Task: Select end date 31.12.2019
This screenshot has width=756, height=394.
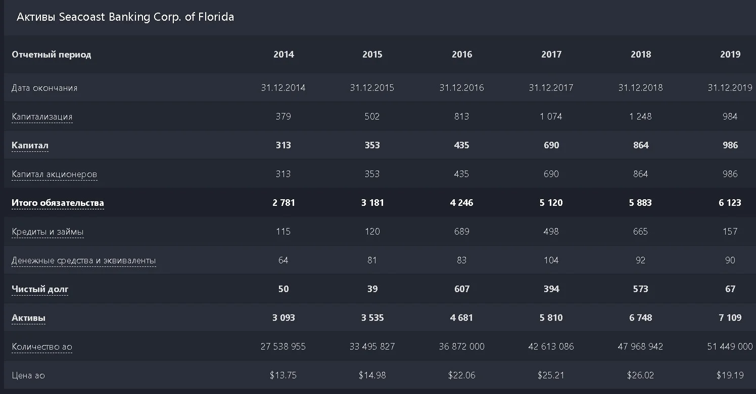Action: click(x=730, y=88)
